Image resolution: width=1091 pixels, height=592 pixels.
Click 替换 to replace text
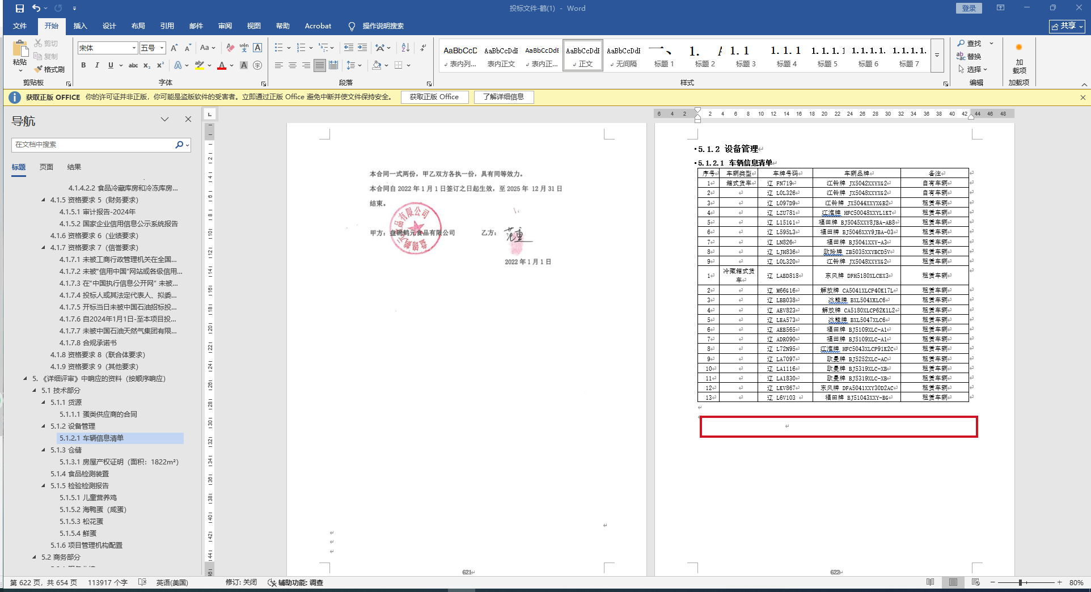[x=970, y=56]
